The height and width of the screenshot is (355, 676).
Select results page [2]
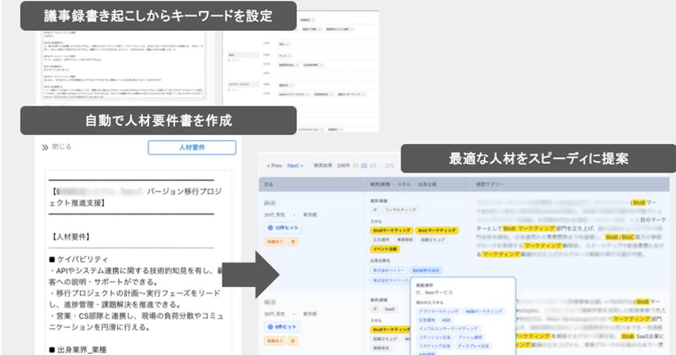364,166
